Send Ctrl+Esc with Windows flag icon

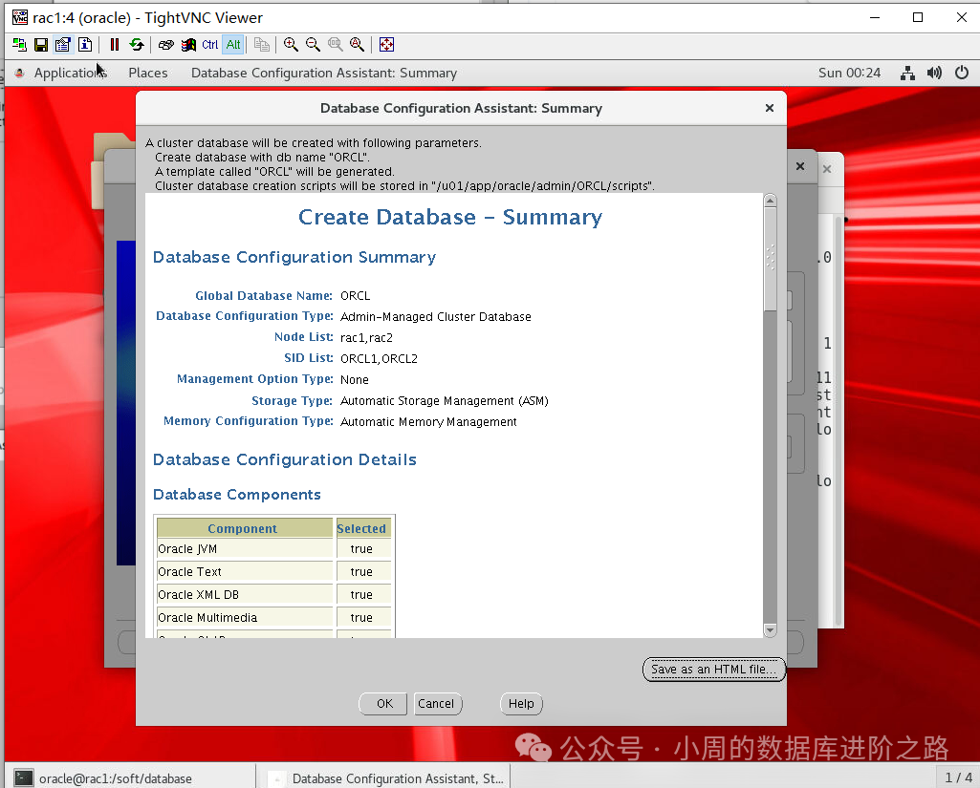[188, 44]
